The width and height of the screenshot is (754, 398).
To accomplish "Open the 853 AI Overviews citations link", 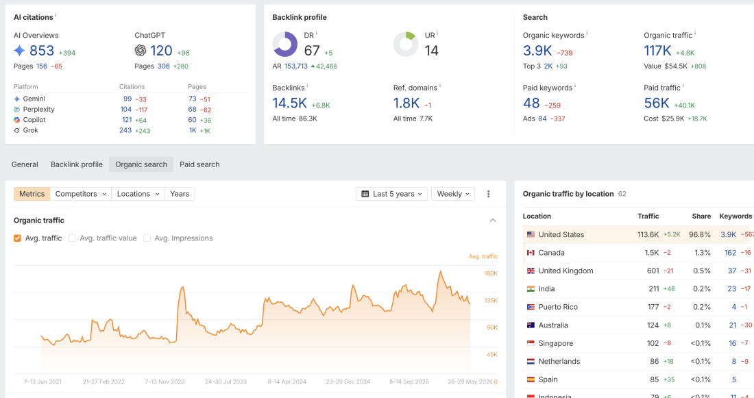I will pyautogui.click(x=42, y=51).
